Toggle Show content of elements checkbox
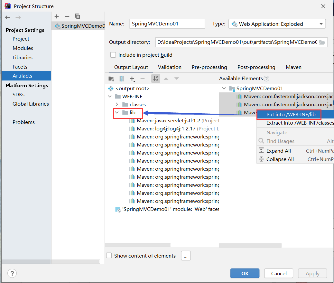 pyautogui.click(x=109, y=256)
